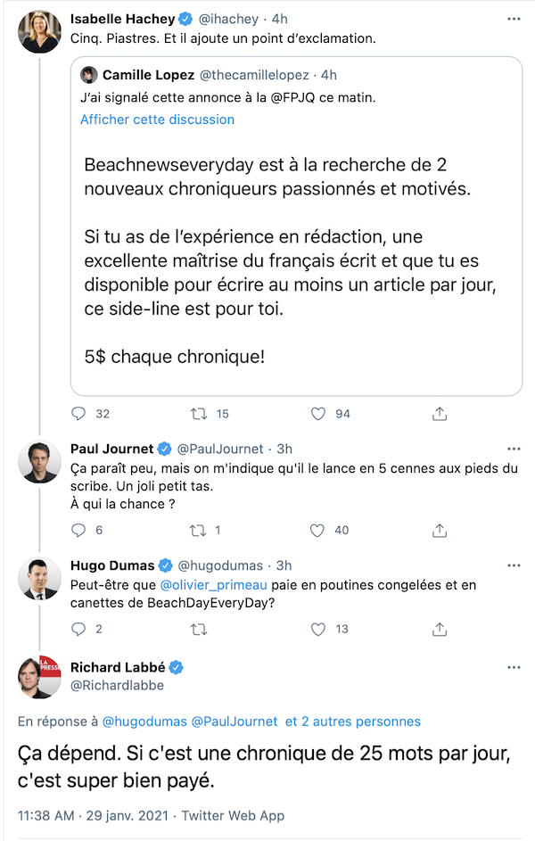Share Isabelle Hachey's tweet
The width and height of the screenshot is (535, 841).
pos(439,414)
